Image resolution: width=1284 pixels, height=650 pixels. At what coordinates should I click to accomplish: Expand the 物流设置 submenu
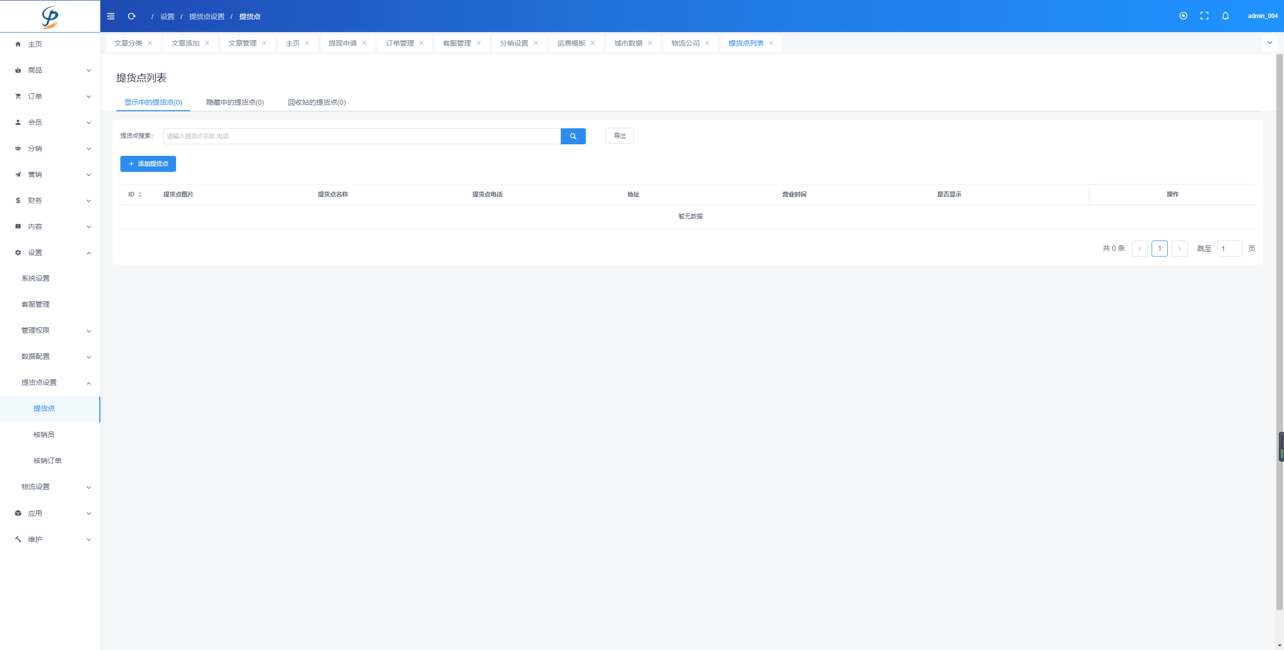[x=50, y=487]
